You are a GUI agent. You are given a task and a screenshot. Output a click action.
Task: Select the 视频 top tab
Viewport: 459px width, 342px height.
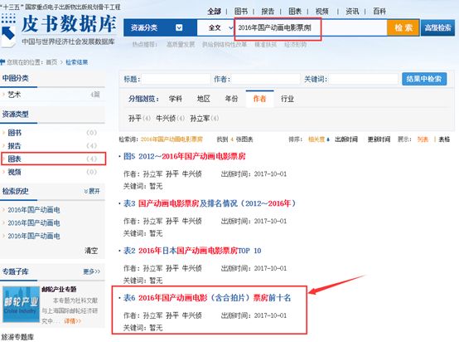321,12
